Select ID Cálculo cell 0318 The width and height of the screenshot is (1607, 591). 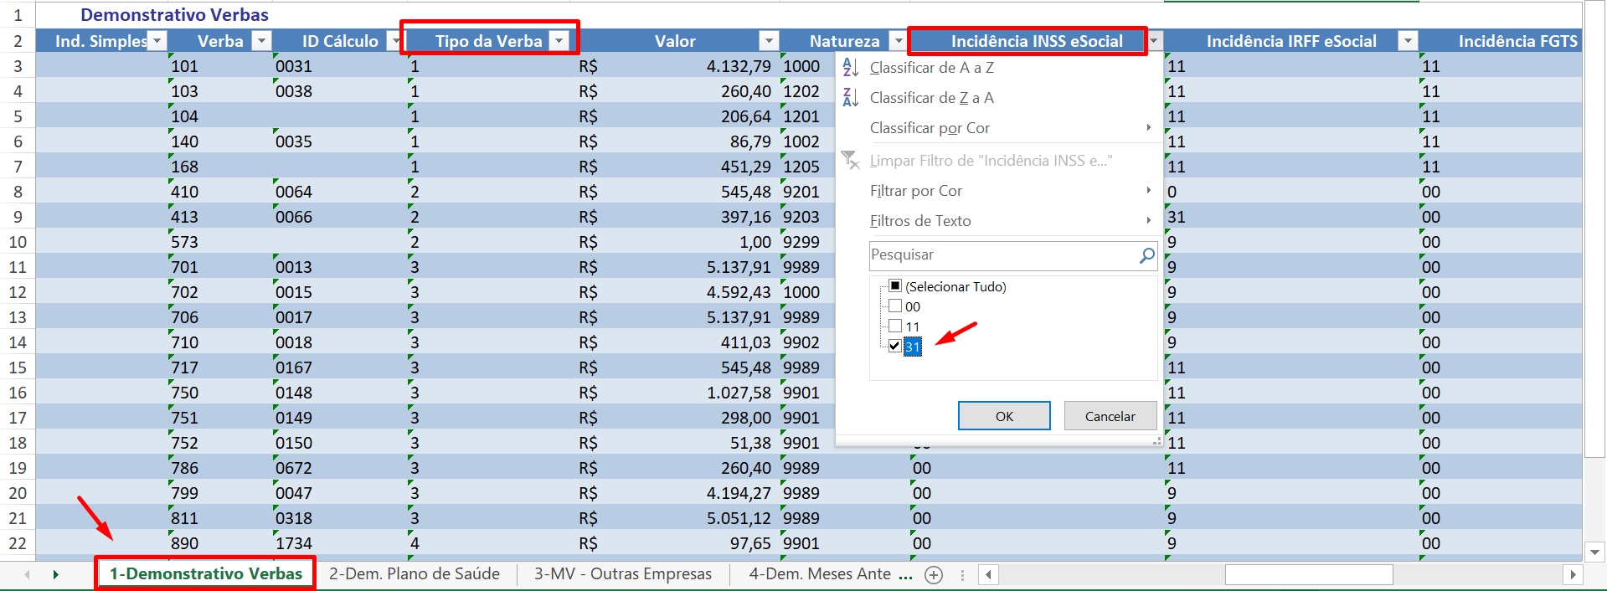click(x=340, y=518)
